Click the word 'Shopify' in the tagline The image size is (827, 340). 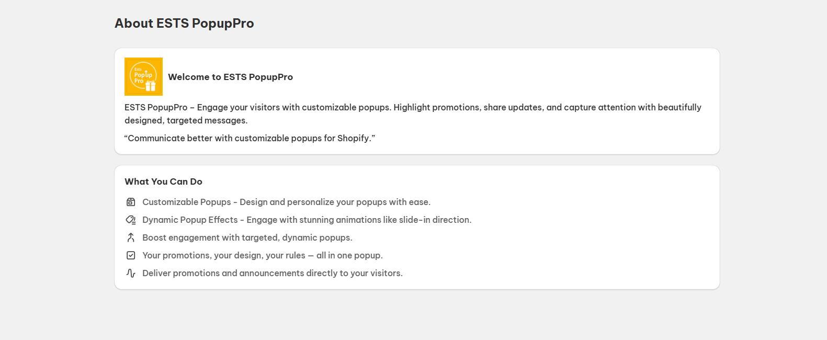coord(353,138)
